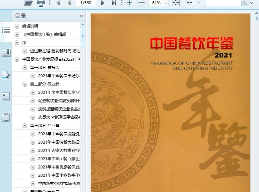Viewport: 259px width, 192px height.
Task: Click the outline panel scrollbar thumb
Action: 83,37
